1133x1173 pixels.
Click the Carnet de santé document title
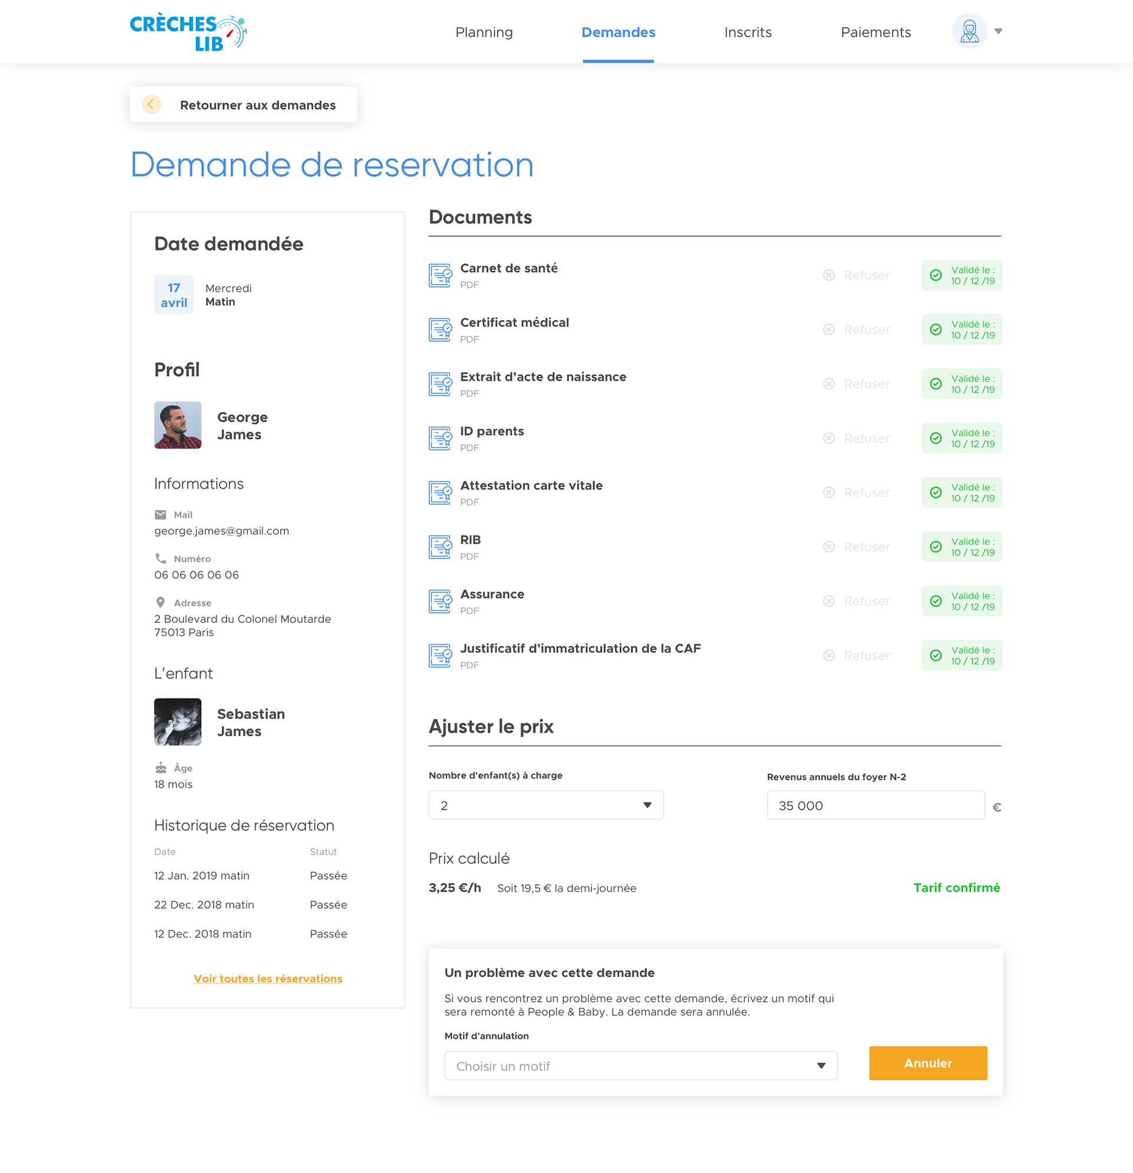(x=509, y=268)
